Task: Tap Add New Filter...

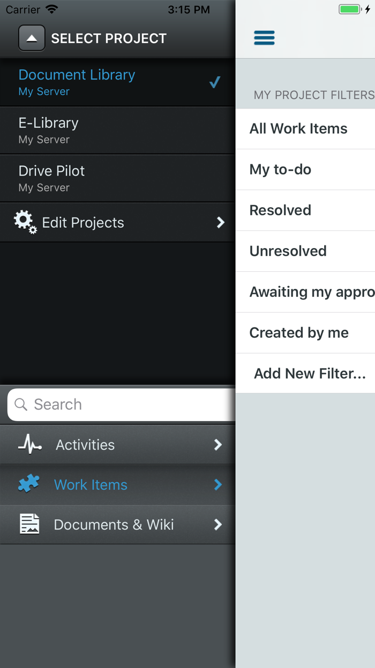Action: coord(310,373)
